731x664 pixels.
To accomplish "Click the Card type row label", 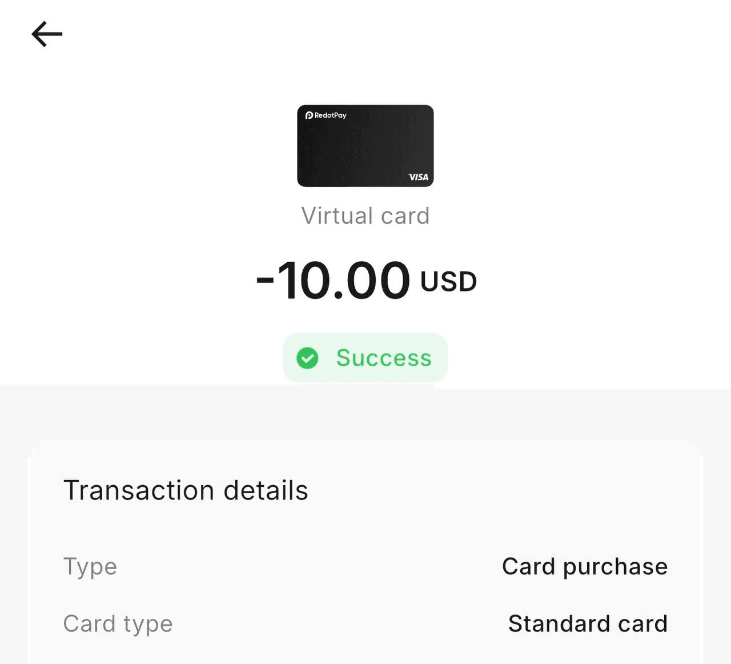I will (118, 623).
